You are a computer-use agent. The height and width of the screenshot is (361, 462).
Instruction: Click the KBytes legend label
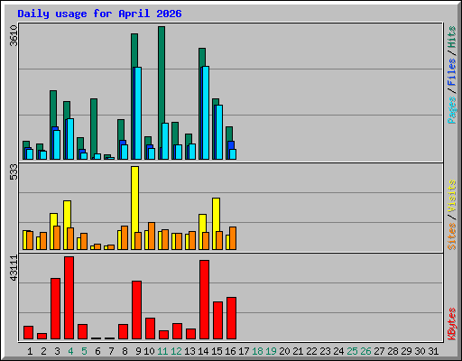click(452, 324)
